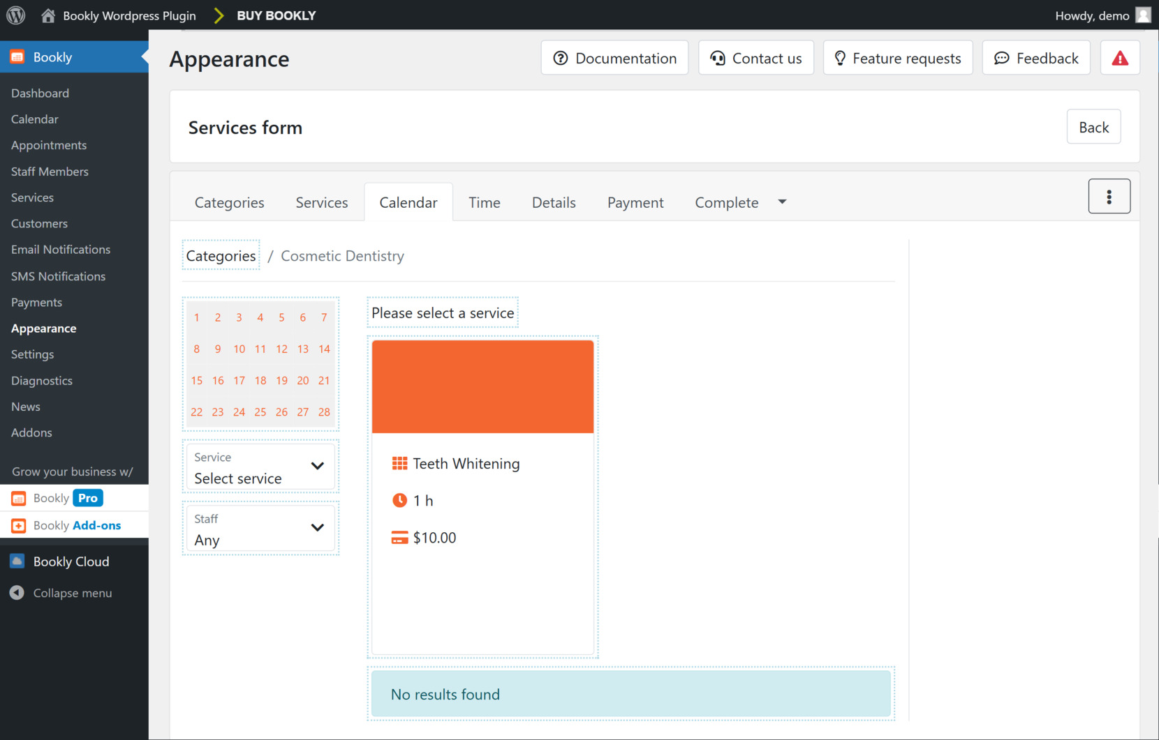Screen dimensions: 1159x740
Task: Open the three-dot options menu on the form
Action: 1109,196
